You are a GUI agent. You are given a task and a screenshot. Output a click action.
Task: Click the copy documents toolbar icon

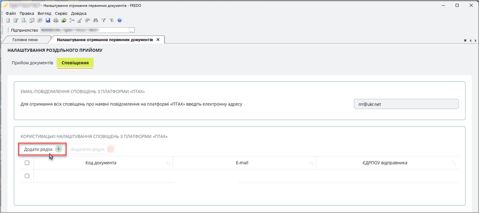pyautogui.click(x=32, y=20)
